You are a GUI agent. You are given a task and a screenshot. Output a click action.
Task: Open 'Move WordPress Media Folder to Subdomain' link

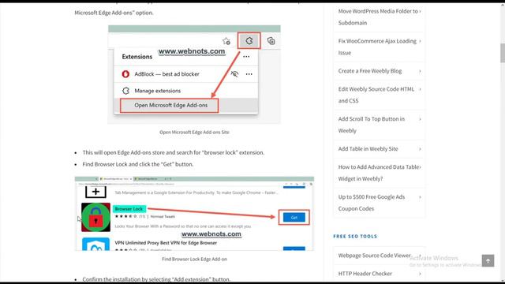pos(378,17)
